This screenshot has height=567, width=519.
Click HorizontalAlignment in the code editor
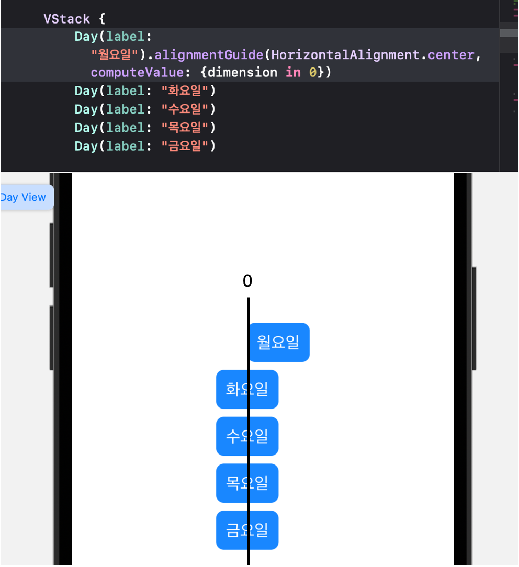tap(345, 55)
